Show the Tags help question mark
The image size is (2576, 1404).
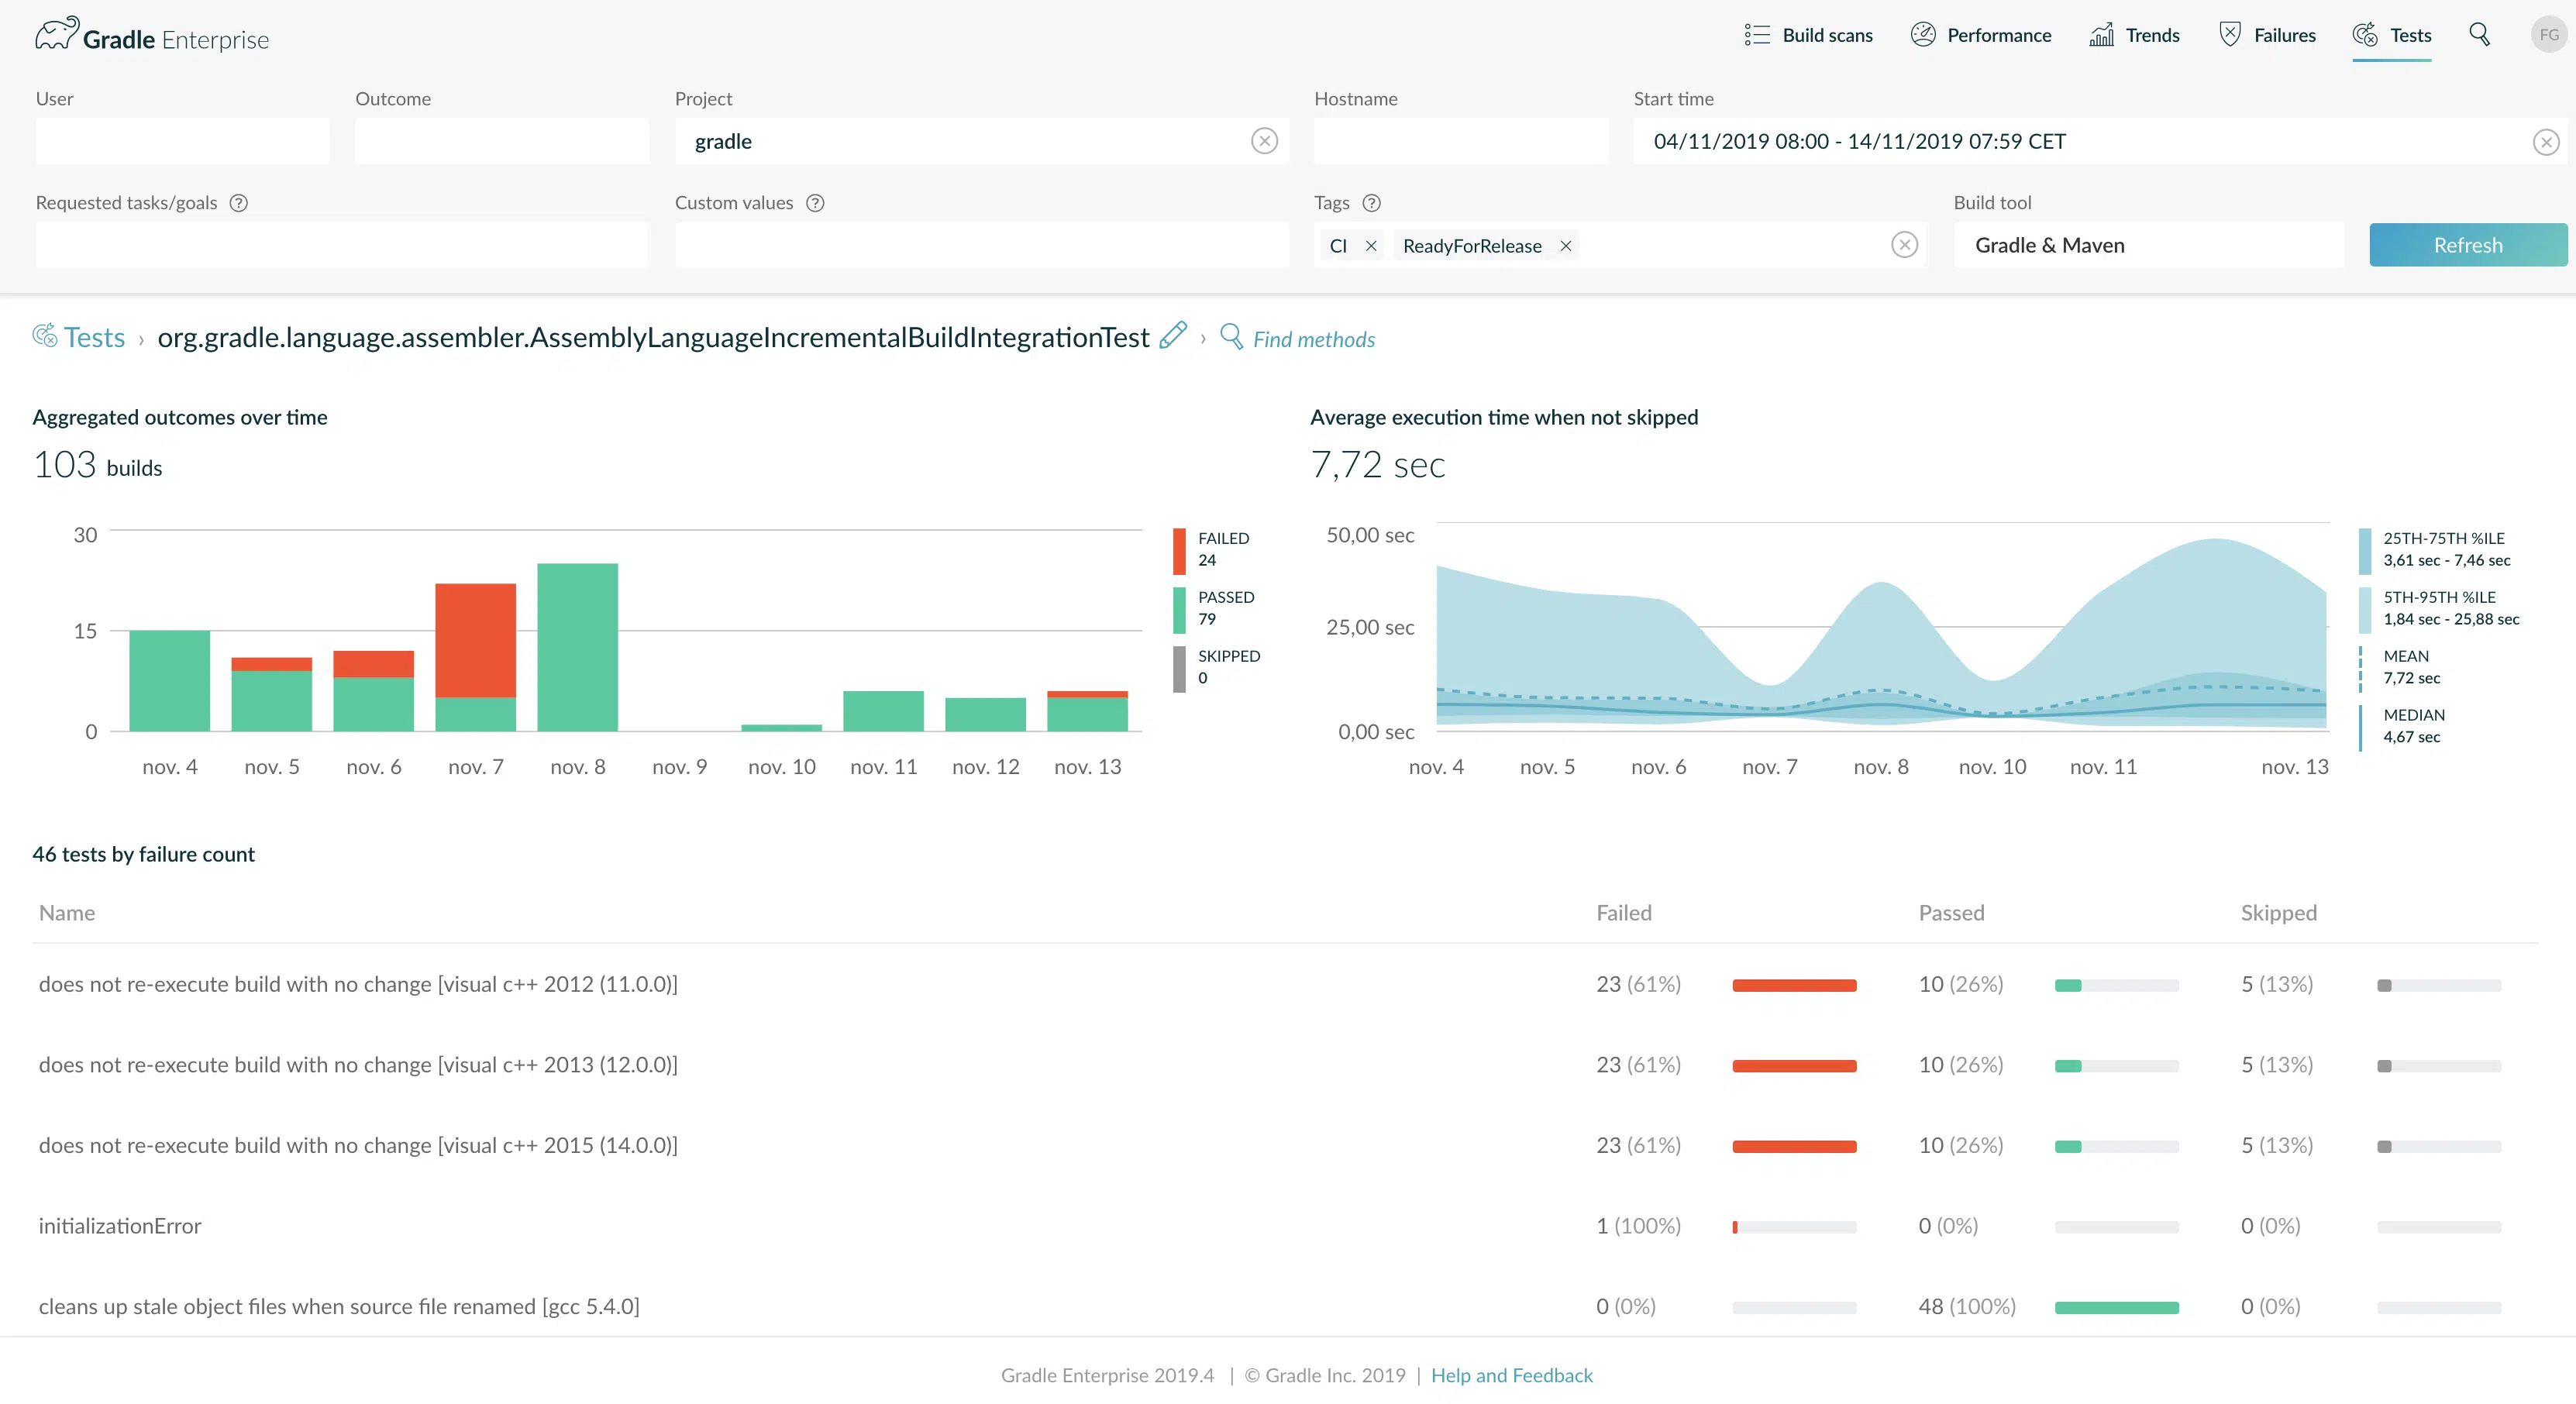pyautogui.click(x=1372, y=203)
